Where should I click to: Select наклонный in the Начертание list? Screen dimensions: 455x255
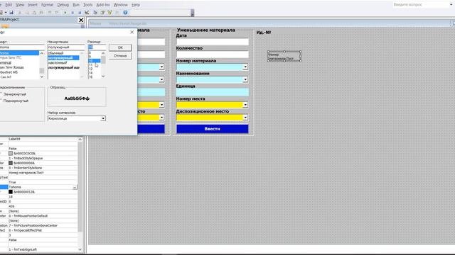(x=58, y=62)
